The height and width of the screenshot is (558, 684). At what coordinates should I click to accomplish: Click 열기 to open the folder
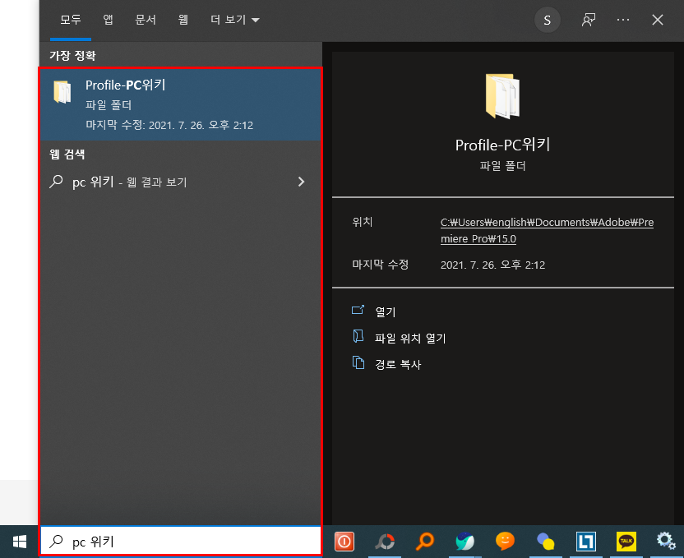(x=386, y=312)
